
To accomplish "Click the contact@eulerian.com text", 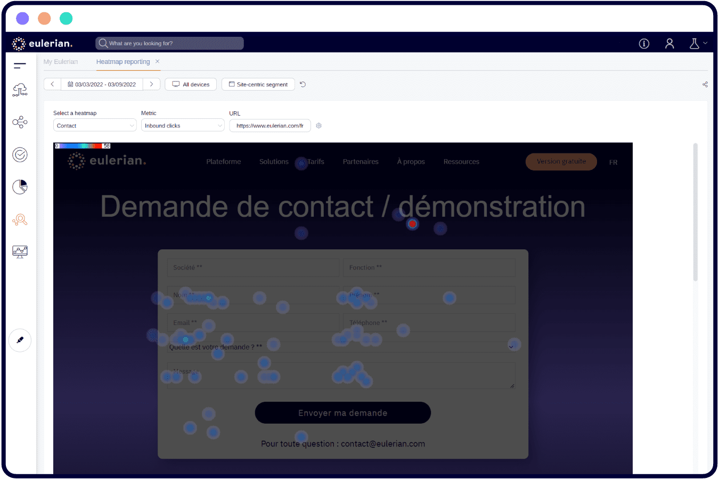I will pyautogui.click(x=383, y=444).
